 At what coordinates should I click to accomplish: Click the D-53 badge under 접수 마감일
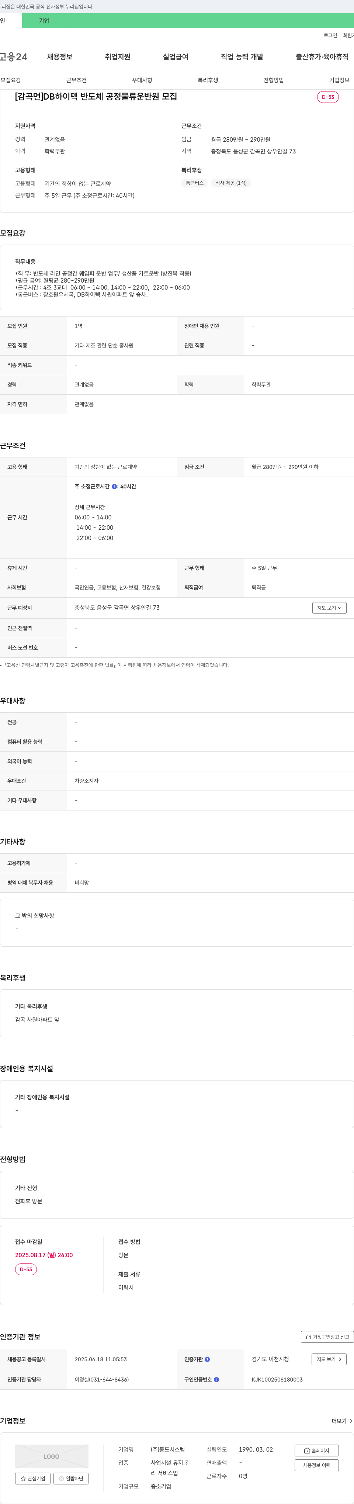point(26,1269)
